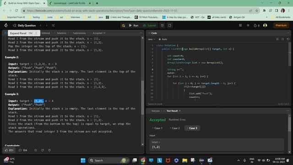The width and height of the screenshot is (293, 165).
Task: Close the Test Result tab
Action: [x=180, y=111]
